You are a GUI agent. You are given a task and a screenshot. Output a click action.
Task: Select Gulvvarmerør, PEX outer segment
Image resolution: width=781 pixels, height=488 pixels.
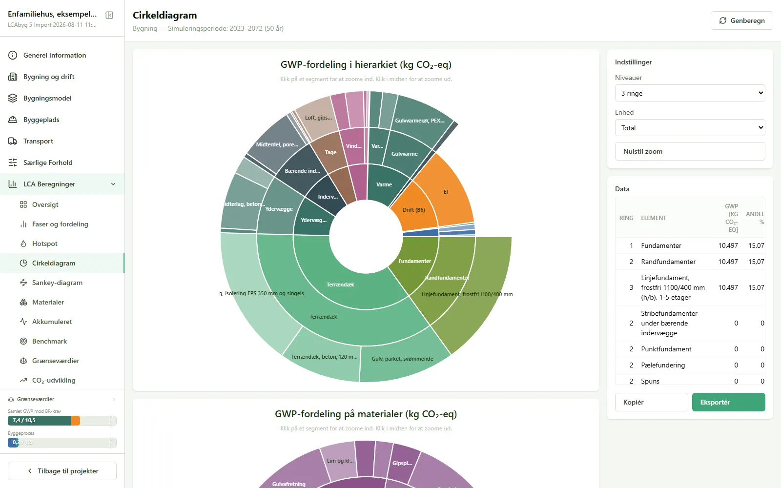[420, 121]
